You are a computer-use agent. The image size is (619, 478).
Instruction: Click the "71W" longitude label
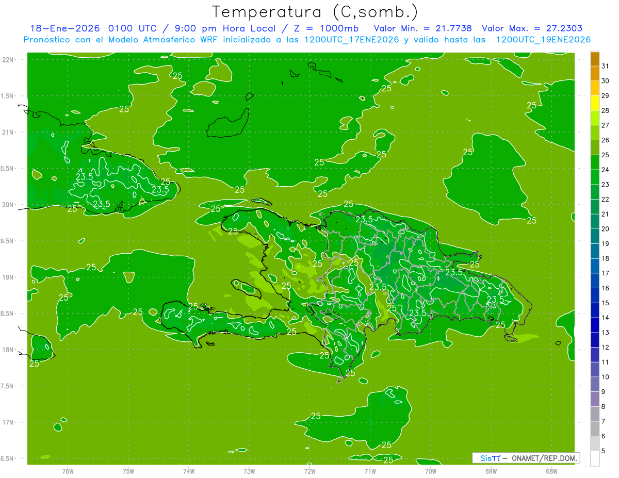(x=370, y=471)
